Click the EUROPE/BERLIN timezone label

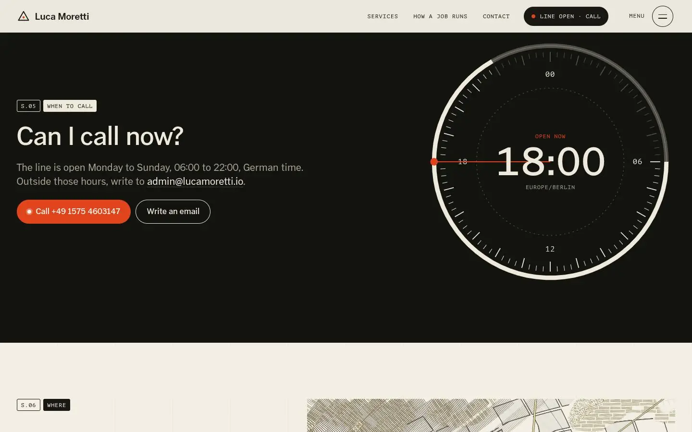point(550,187)
